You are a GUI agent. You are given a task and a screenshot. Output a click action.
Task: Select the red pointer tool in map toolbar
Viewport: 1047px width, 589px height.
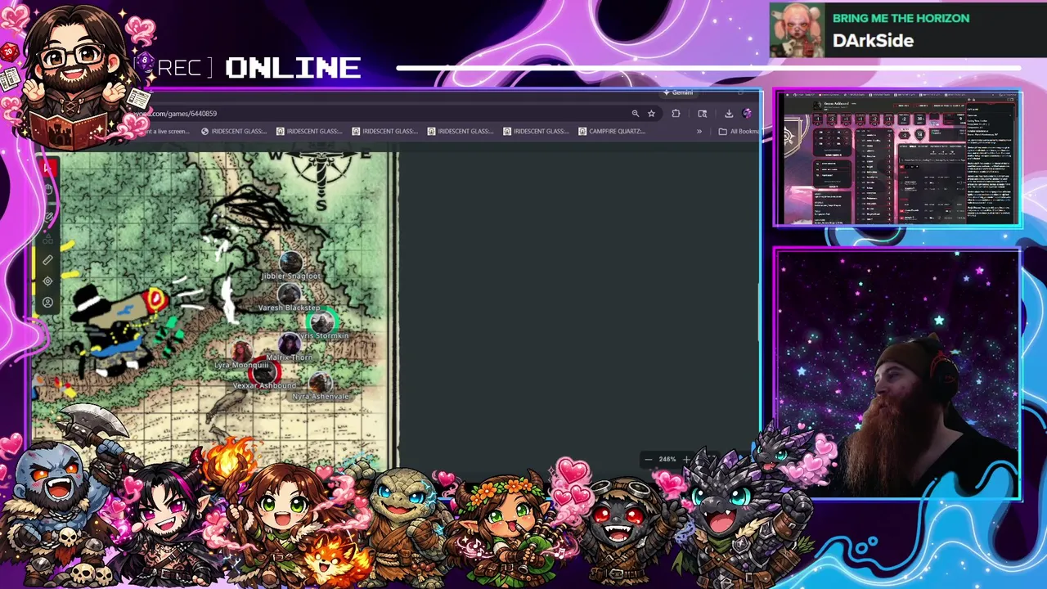click(47, 169)
